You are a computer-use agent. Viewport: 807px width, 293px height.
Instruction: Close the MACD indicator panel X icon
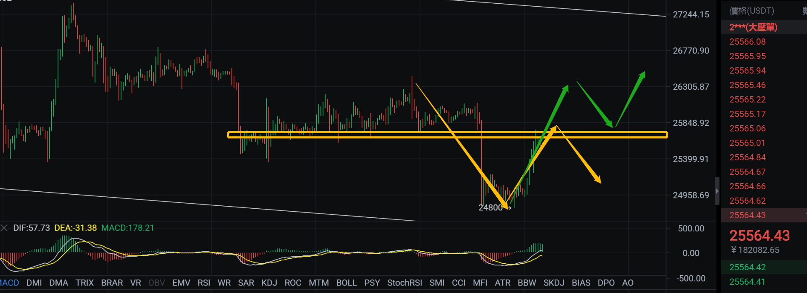click(x=4, y=228)
